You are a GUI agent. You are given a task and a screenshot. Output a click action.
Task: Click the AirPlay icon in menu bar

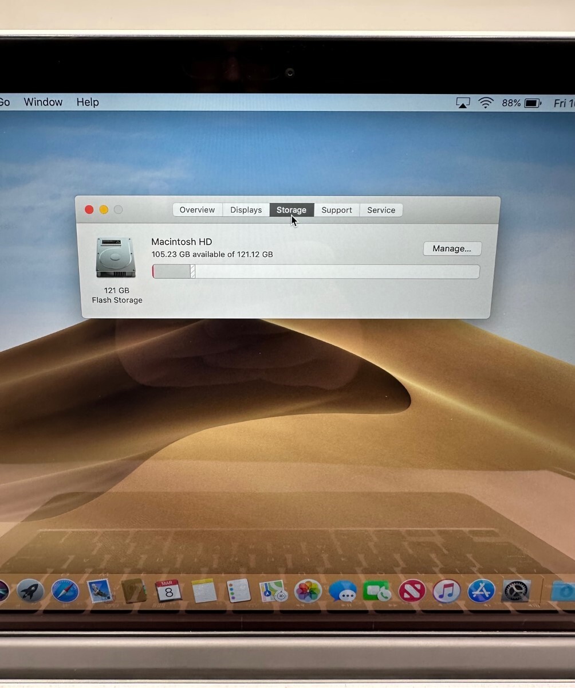pos(463,103)
